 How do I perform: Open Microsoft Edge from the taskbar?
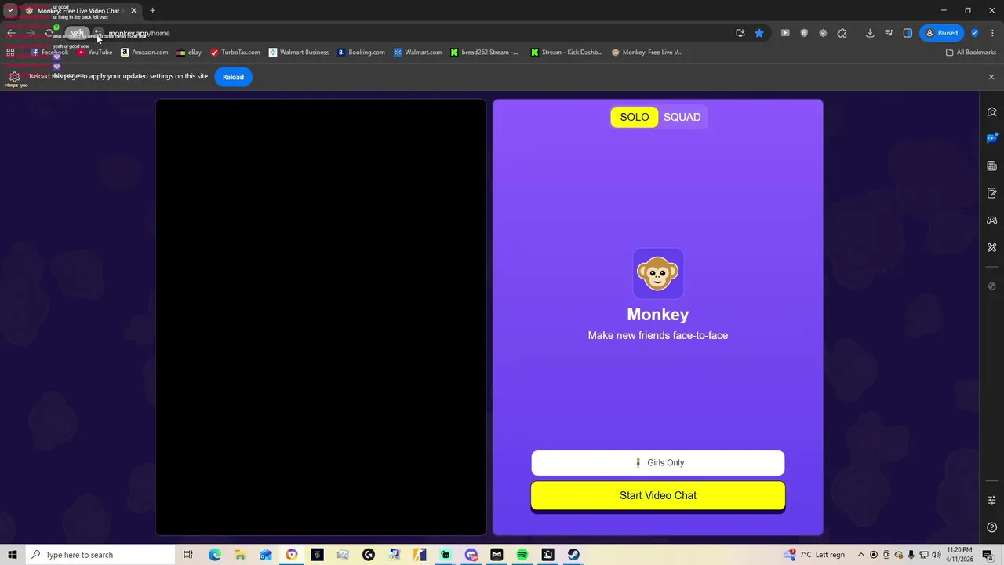[215, 555]
